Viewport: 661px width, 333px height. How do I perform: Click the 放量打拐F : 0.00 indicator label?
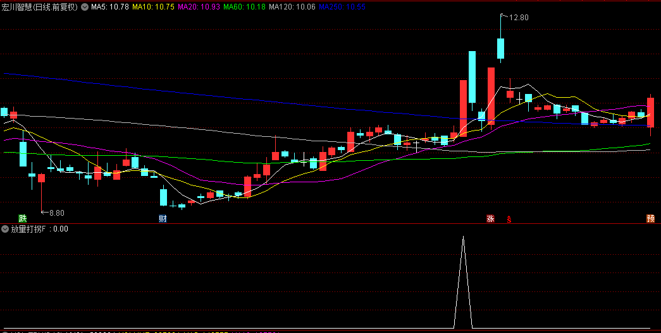39,229
